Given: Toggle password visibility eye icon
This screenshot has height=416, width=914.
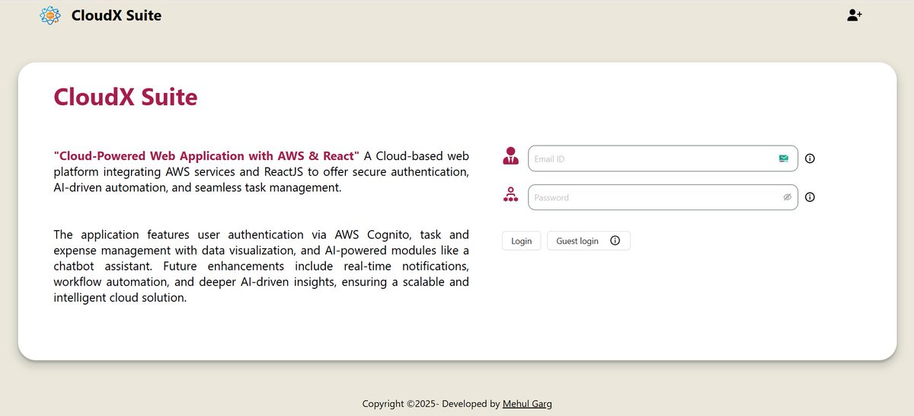Looking at the screenshot, I should pos(788,197).
